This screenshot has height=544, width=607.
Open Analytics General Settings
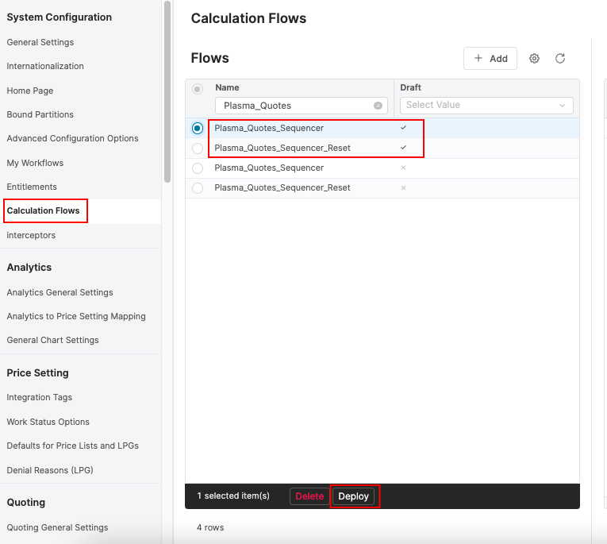tap(60, 292)
